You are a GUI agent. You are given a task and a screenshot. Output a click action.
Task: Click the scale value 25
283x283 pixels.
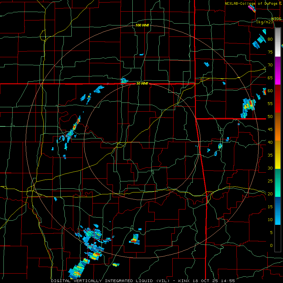pos(270,181)
